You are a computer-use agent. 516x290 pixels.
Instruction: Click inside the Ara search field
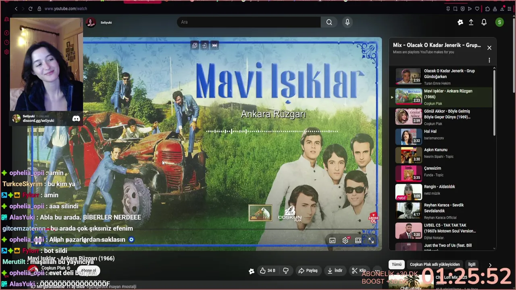[249, 22]
